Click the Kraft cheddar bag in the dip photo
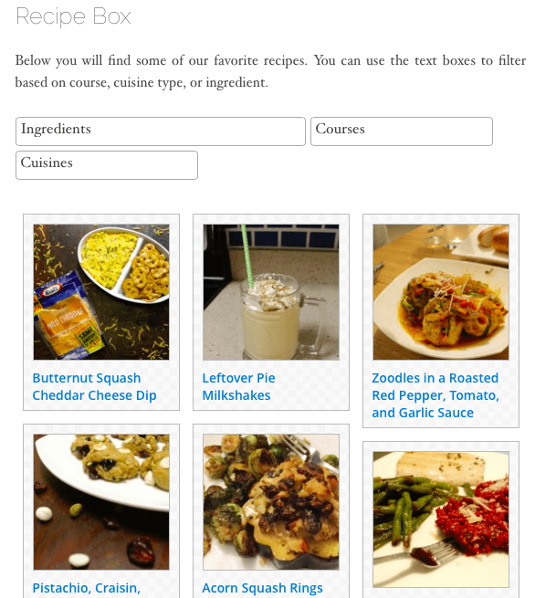 pos(68,315)
